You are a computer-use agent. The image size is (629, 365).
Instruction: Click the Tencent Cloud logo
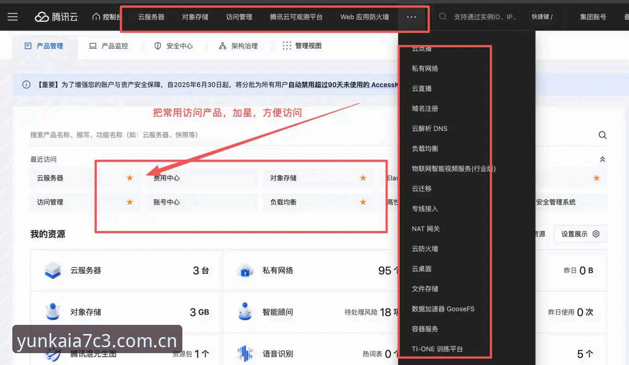point(56,17)
